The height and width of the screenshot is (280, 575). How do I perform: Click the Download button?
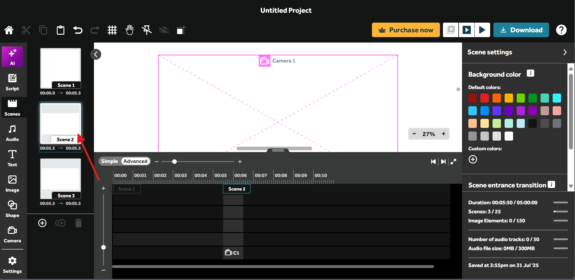point(521,30)
